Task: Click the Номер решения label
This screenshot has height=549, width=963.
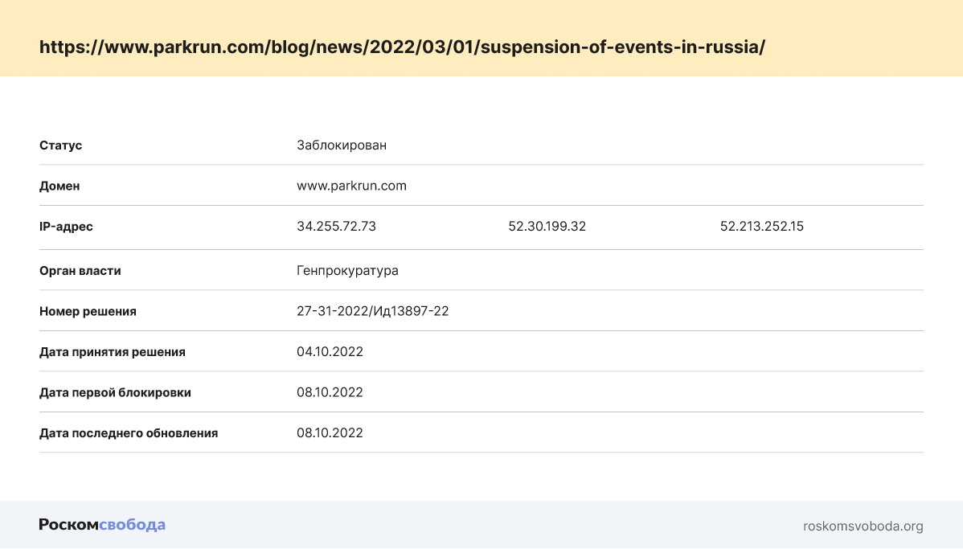Action: (88, 311)
